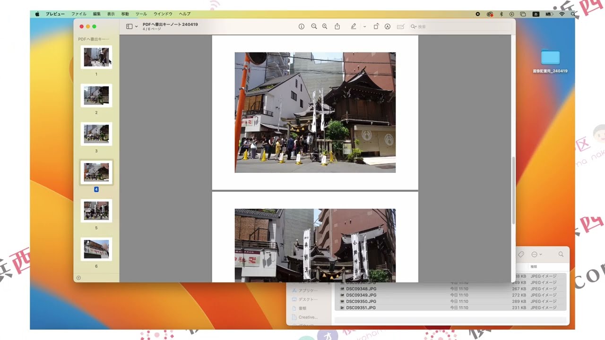Open the 移動 menu
The height and width of the screenshot is (340, 605).
(x=125, y=14)
